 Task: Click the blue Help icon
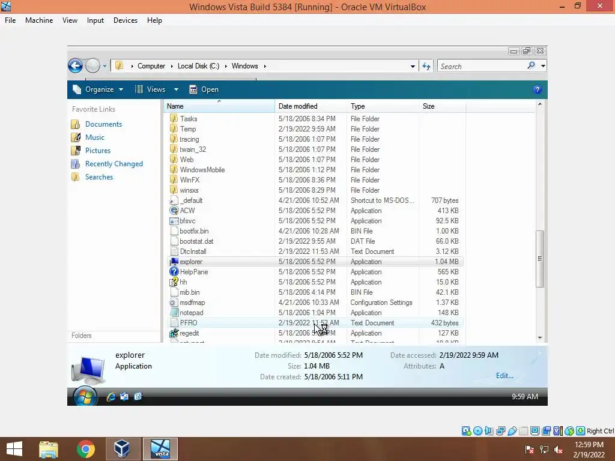tap(538, 89)
